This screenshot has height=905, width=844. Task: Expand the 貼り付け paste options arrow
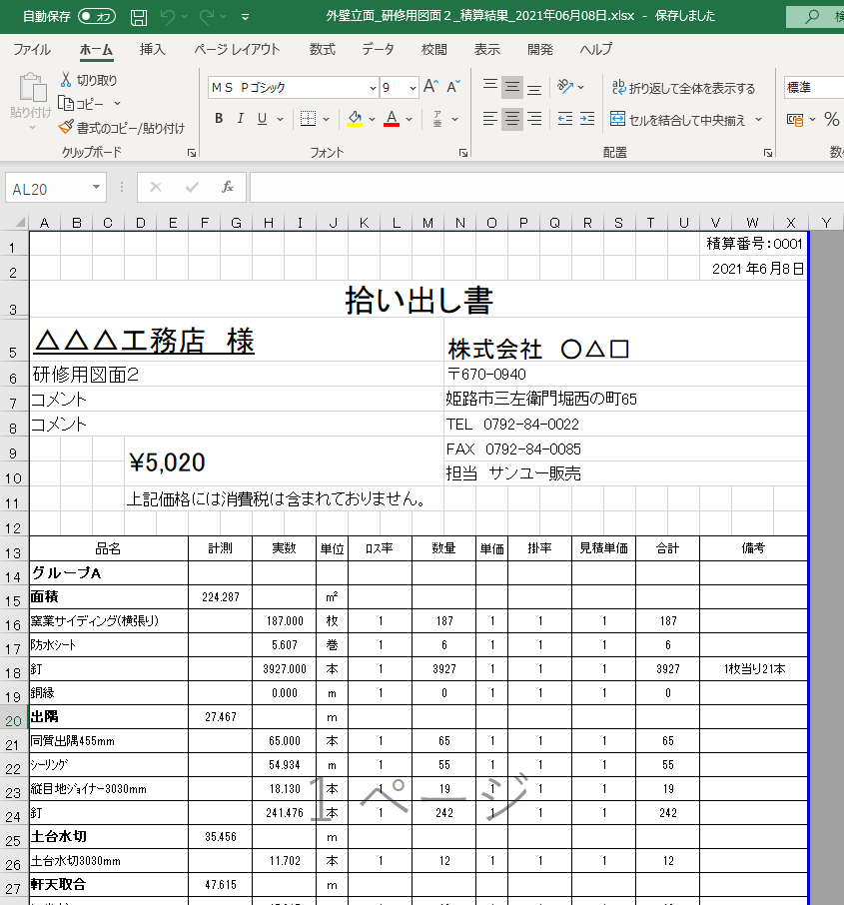point(32,128)
